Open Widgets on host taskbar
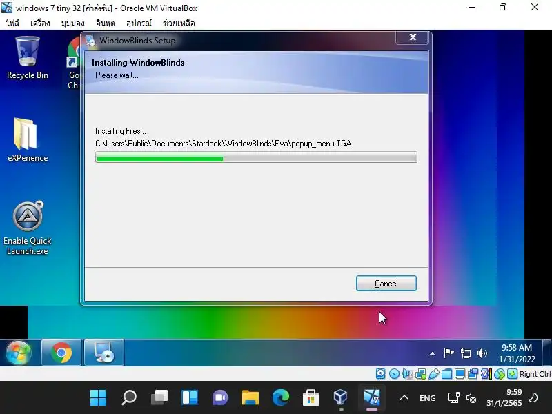552x414 pixels. pos(190,398)
